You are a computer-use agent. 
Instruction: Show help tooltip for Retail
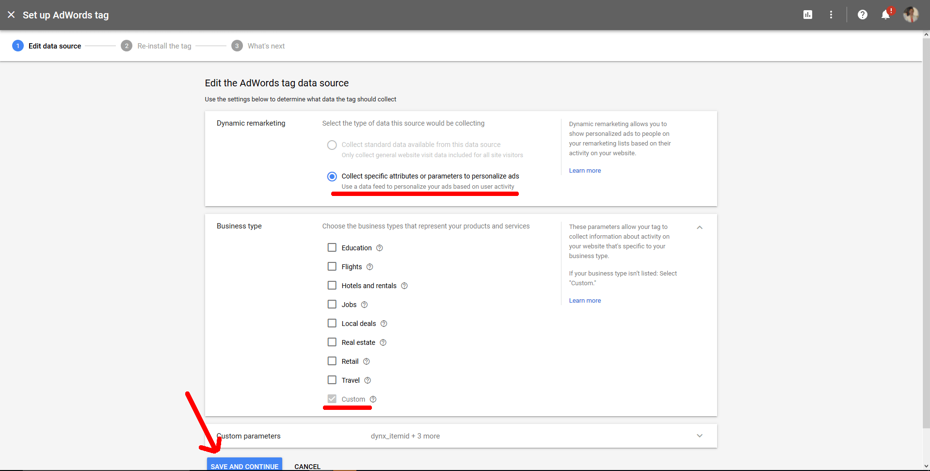click(367, 361)
